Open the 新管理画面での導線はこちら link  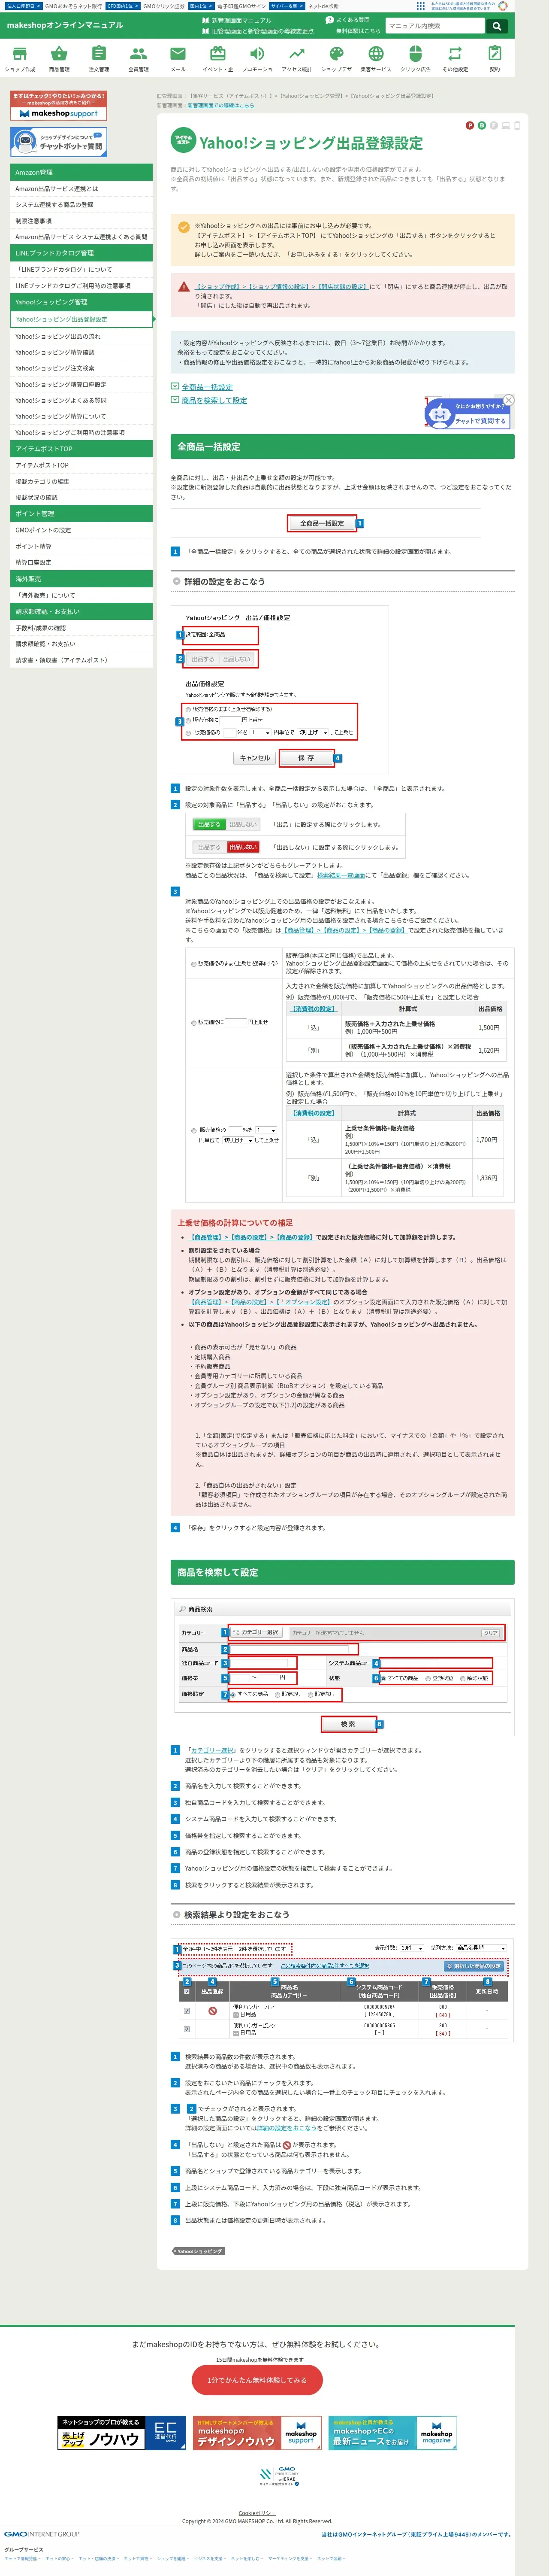[220, 105]
